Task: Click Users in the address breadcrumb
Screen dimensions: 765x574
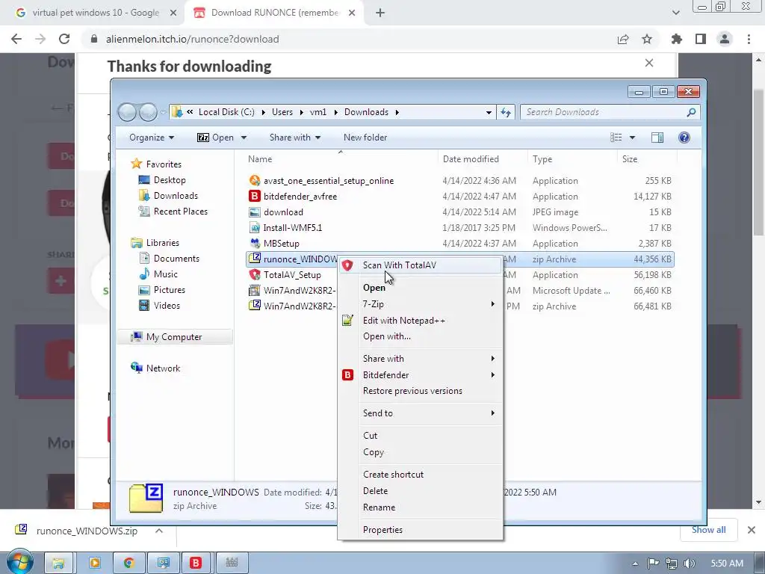Action: point(282,112)
